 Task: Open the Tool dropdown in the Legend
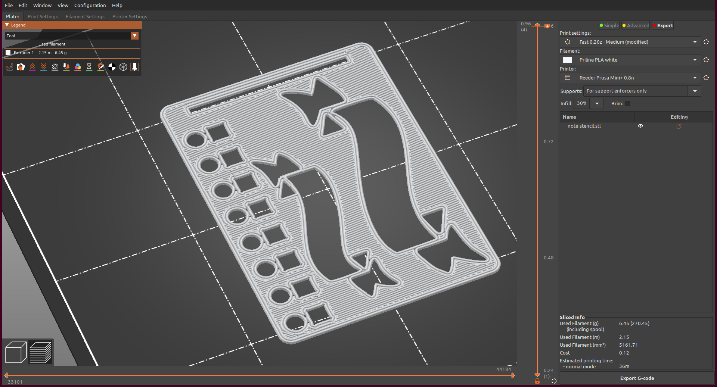pos(134,35)
